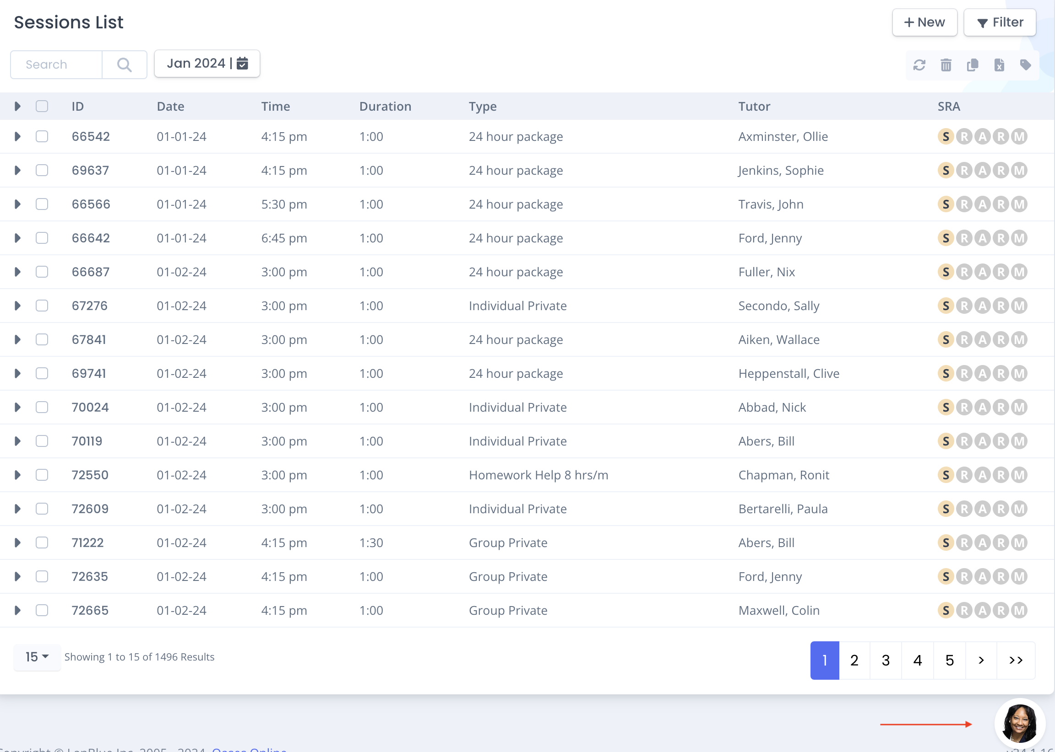Open the 15 rows-per-page dropdown
Image resolution: width=1055 pixels, height=752 pixels.
(x=37, y=656)
